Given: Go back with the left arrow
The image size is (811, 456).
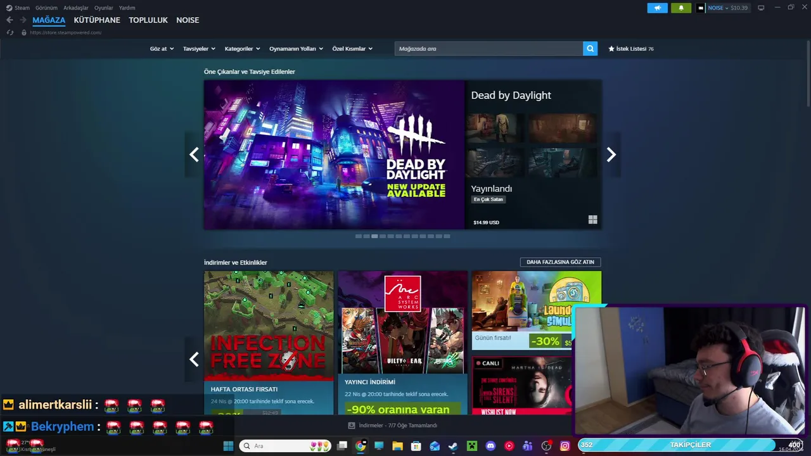Looking at the screenshot, I should coord(10,20).
